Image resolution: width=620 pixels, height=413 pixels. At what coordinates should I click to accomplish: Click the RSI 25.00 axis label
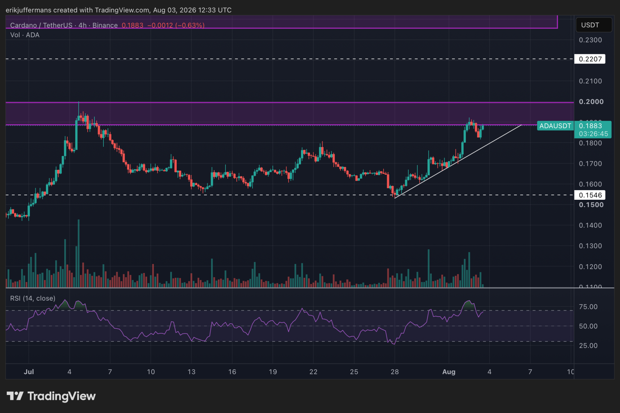[588, 346]
